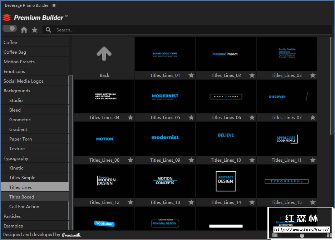Open the Coffee Bag category

pos(35,52)
